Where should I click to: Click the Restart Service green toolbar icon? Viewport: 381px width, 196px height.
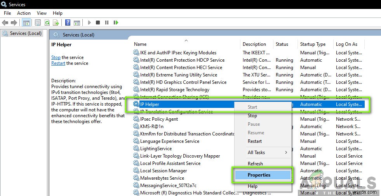(x=116, y=23)
